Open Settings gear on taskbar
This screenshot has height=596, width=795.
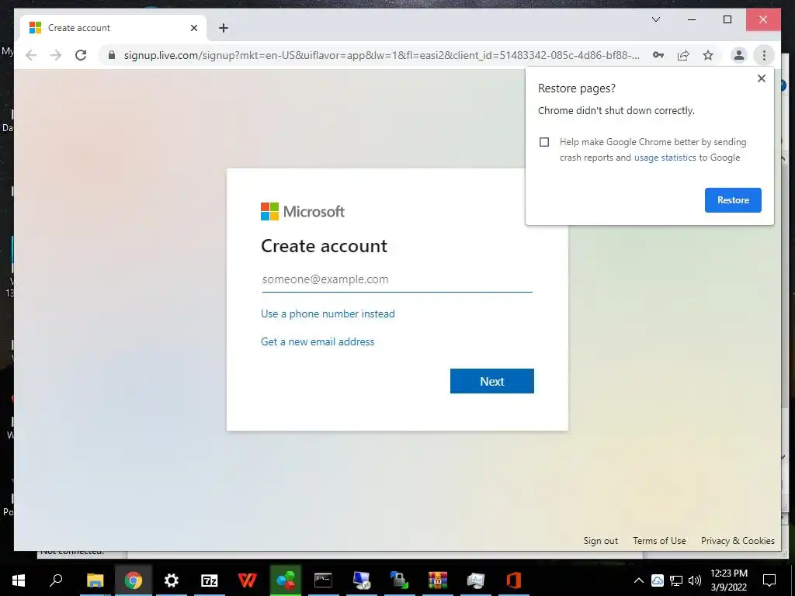pos(172,580)
